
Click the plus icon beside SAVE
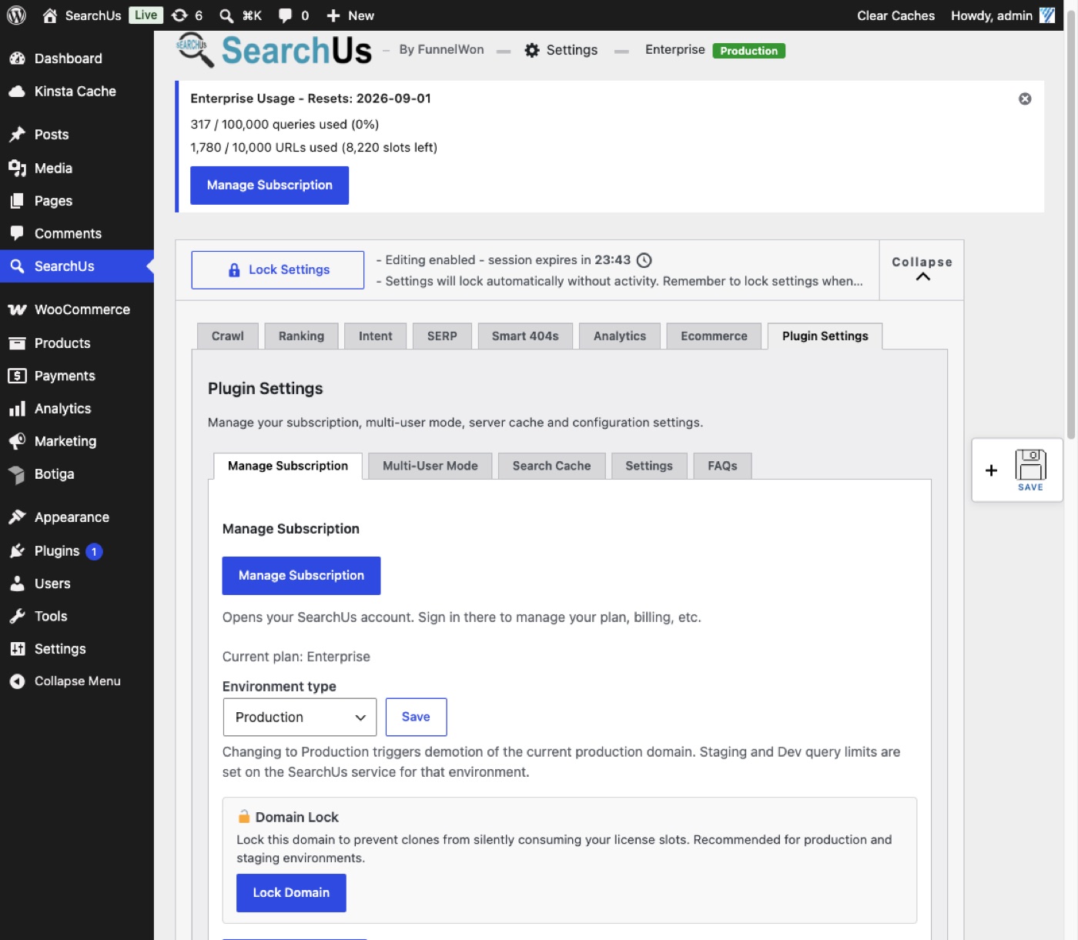[991, 470]
